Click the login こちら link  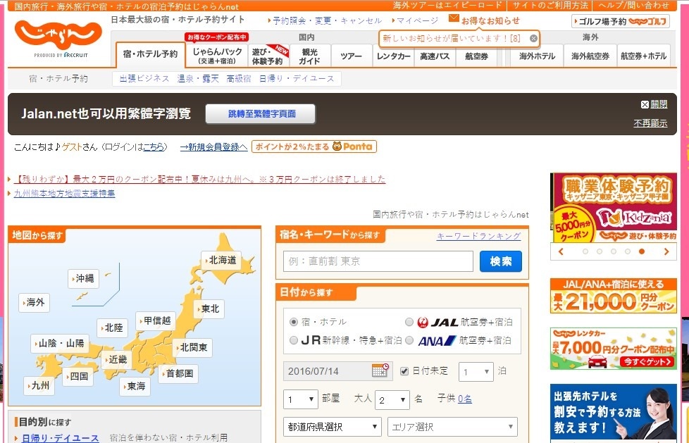[x=154, y=146]
